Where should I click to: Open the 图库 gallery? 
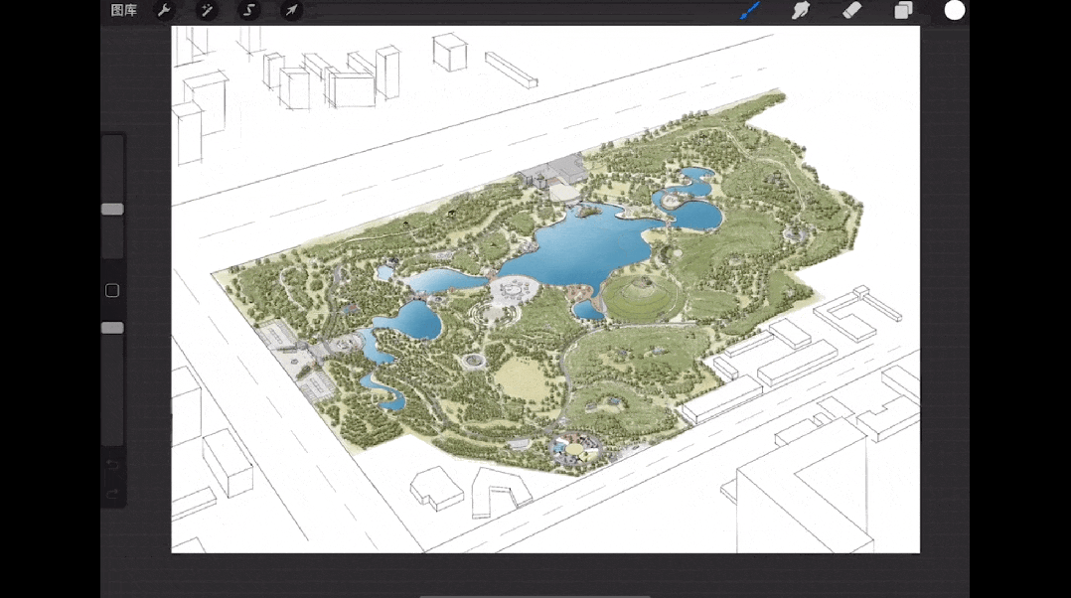[124, 11]
